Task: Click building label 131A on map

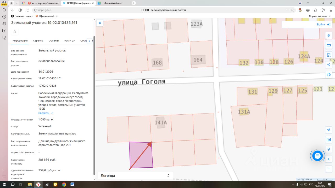Action: pos(244,112)
